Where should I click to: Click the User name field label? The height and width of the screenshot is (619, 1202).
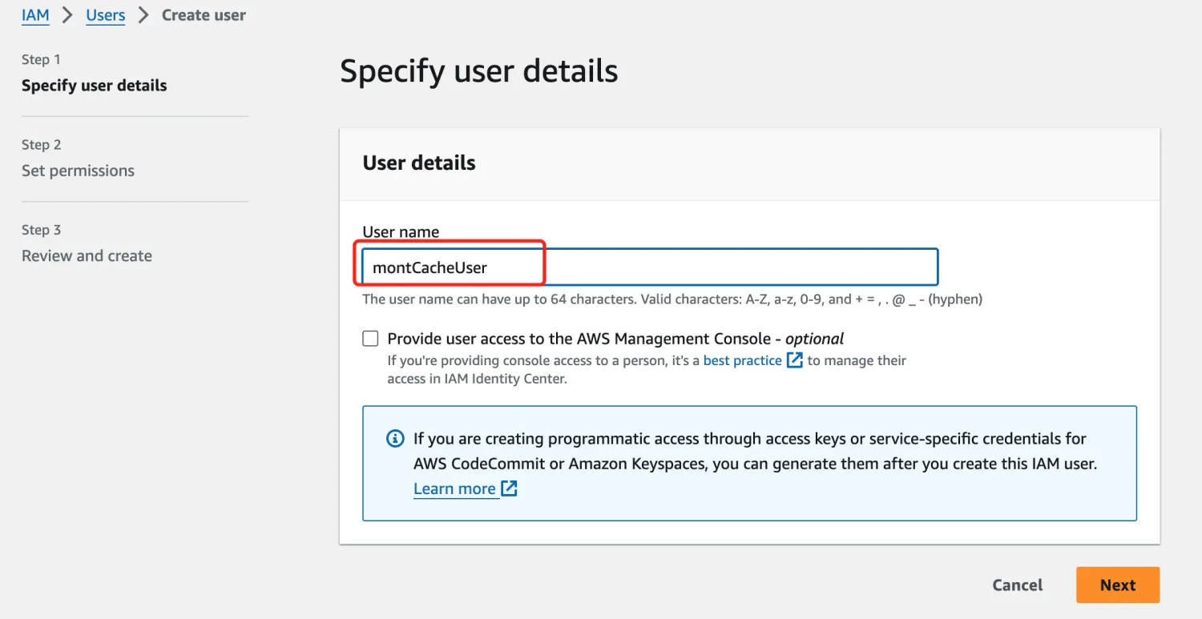(x=401, y=231)
